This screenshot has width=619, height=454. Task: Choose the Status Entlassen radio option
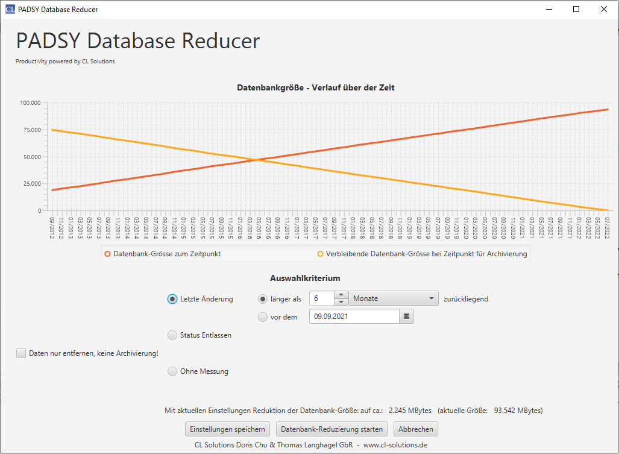[x=172, y=335]
